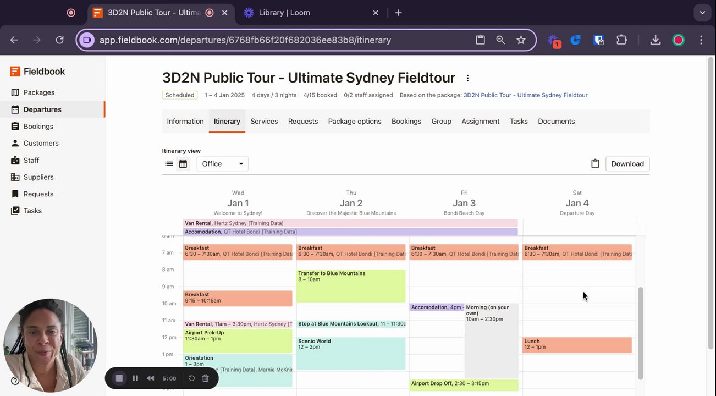The width and height of the screenshot is (716, 396).
Task: Open the 3D2N Public Tour package link
Action: tap(525, 95)
